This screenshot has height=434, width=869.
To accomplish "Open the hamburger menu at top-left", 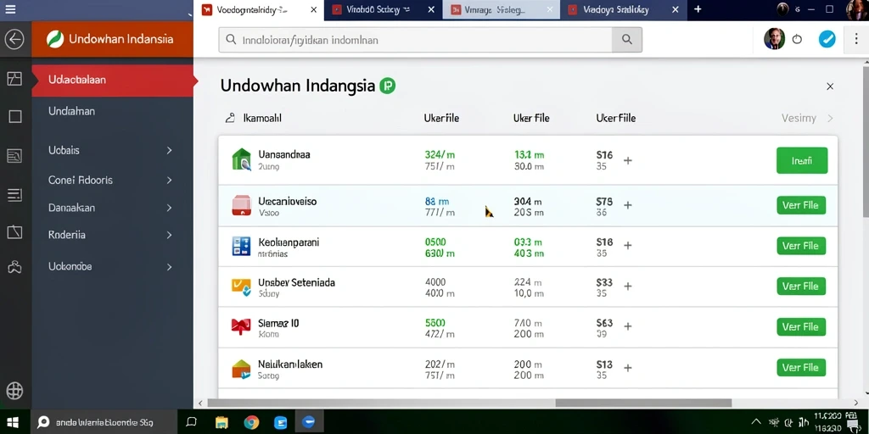I will (x=10, y=9).
